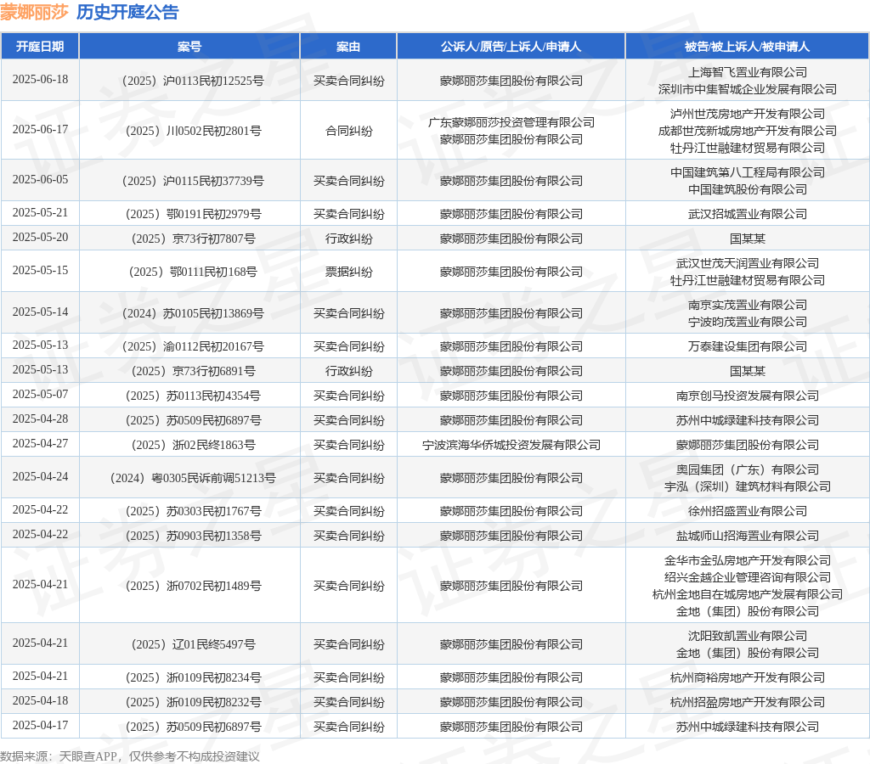Screen dimensions: 870x764
Task: Select case number (2025)浙02民终1863号
Action: 193,445
